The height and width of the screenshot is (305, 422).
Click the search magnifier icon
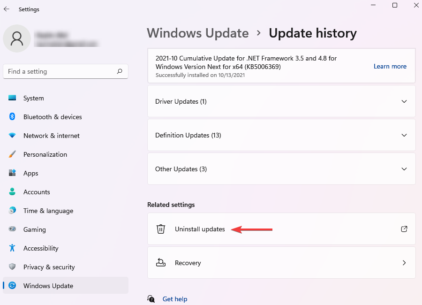click(x=120, y=71)
